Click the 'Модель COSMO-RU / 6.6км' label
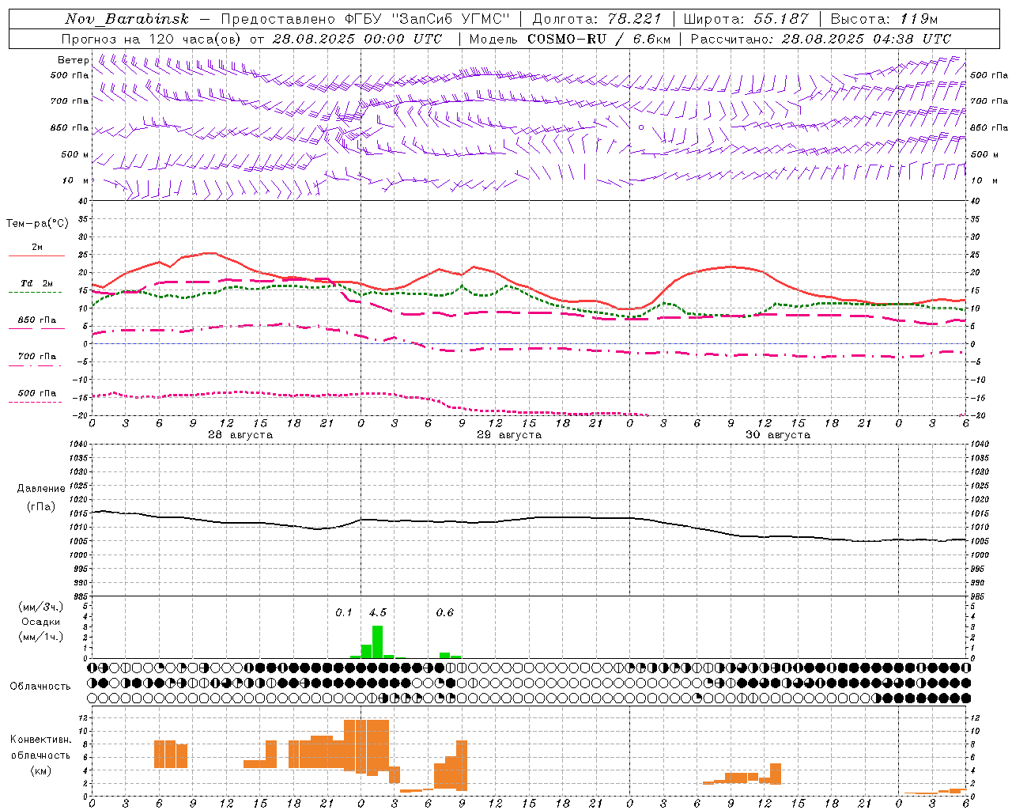 pos(569,39)
